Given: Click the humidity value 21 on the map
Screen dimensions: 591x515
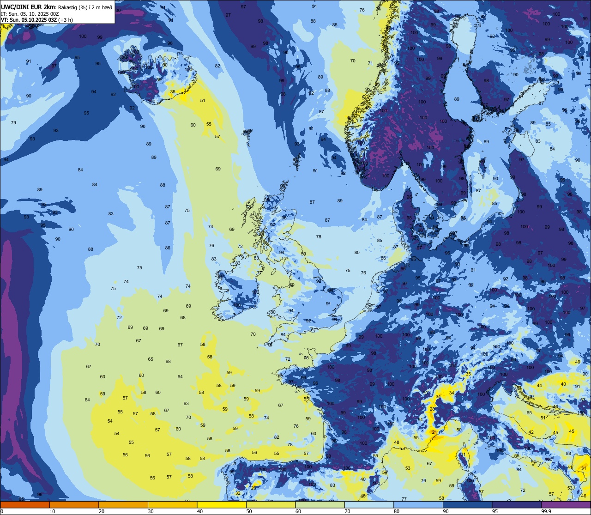Looking at the screenshot, I should 434,432.
